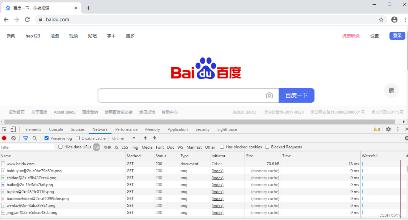Screen dimensions: 408x220
Task: Click the Waterfall column header
Action: click(384, 156)
